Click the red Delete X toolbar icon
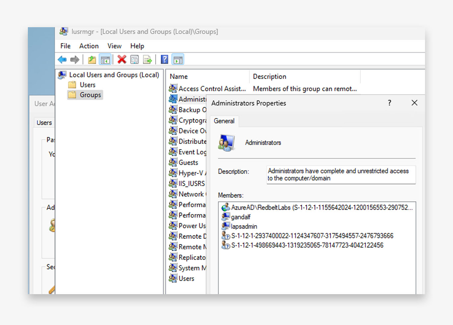The width and height of the screenshot is (453, 325). [122, 59]
